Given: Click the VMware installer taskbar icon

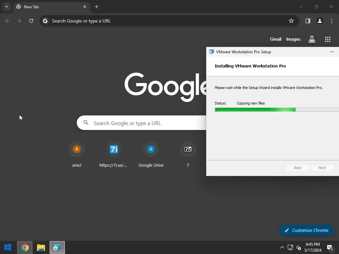Looking at the screenshot, I should pos(57,247).
